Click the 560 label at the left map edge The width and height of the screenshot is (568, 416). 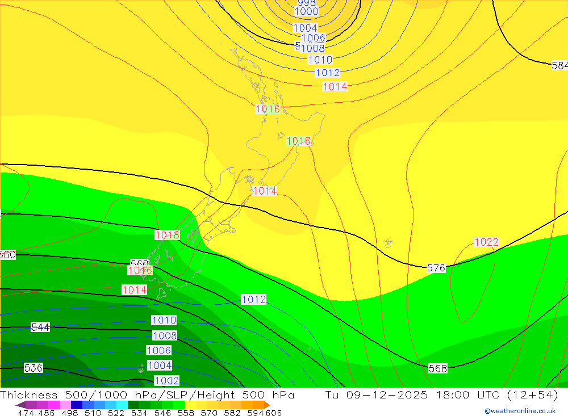[x=8, y=254]
